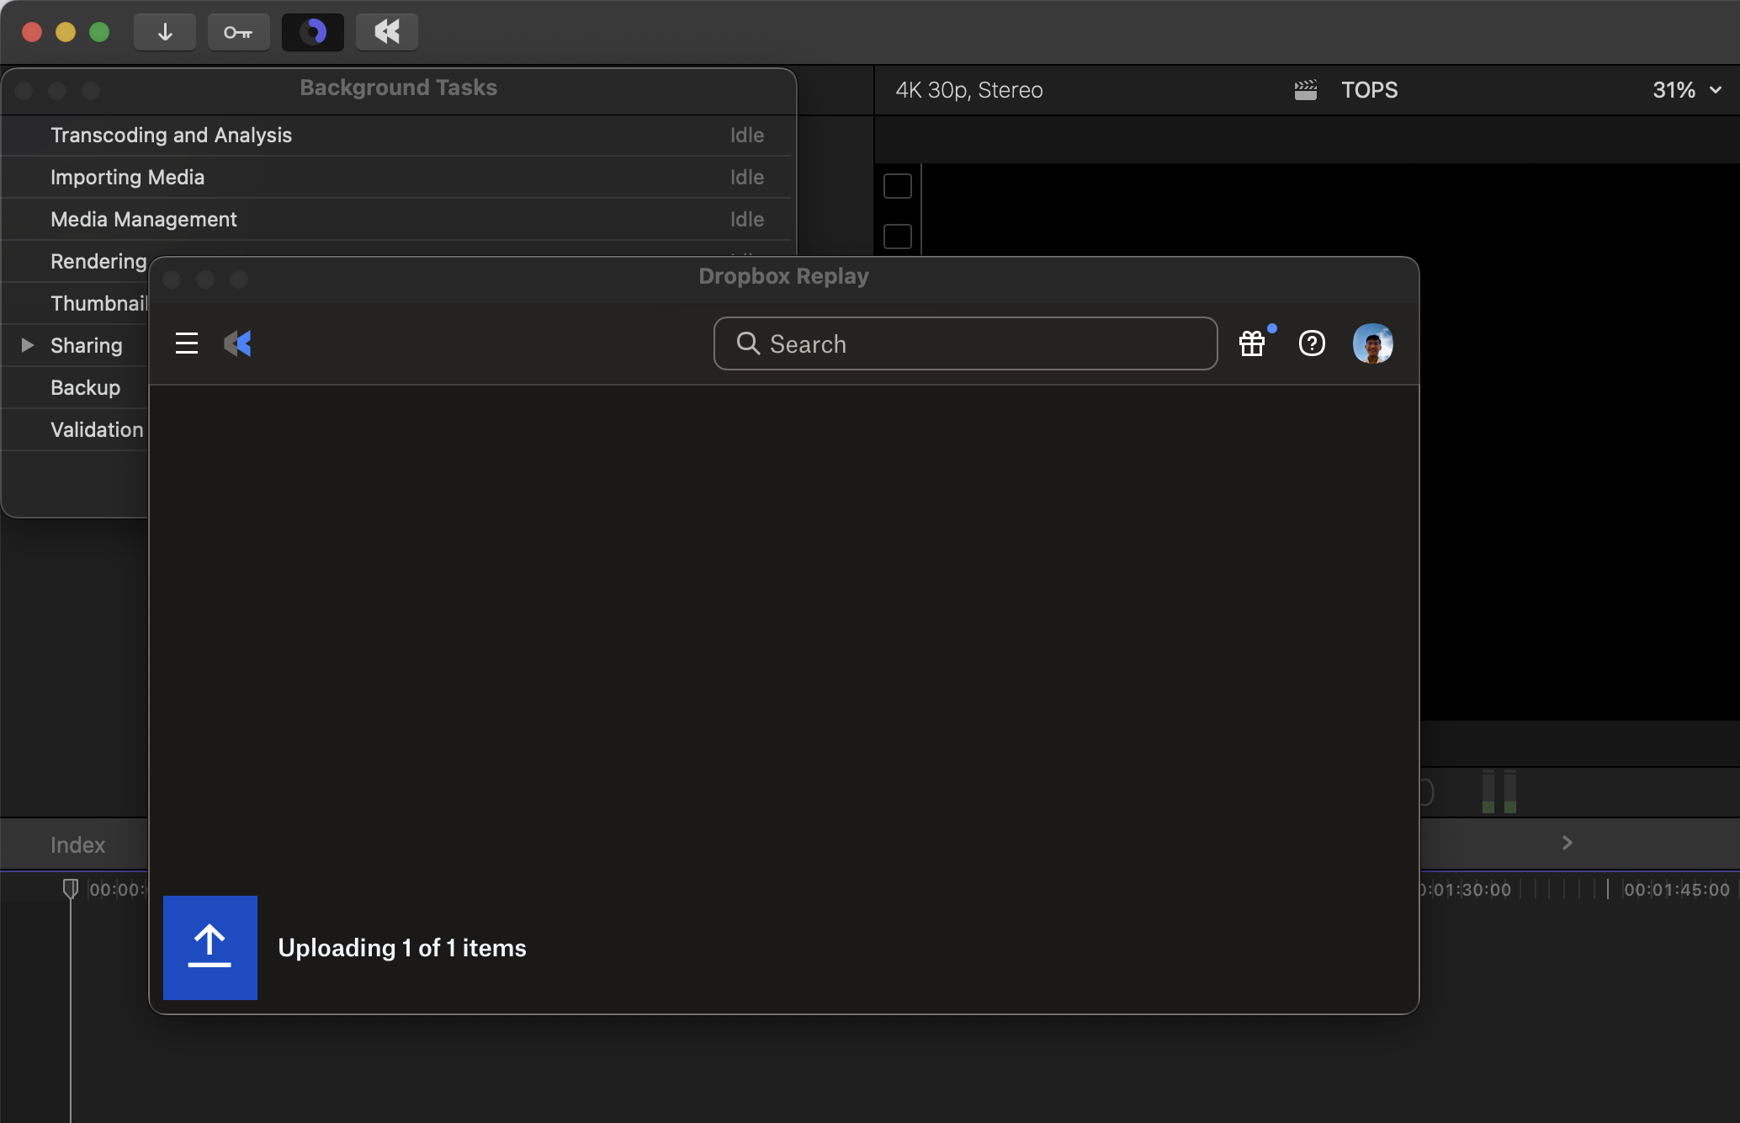1740x1123 pixels.
Task: Tick the upper checkbox in the viewer
Action: click(898, 186)
